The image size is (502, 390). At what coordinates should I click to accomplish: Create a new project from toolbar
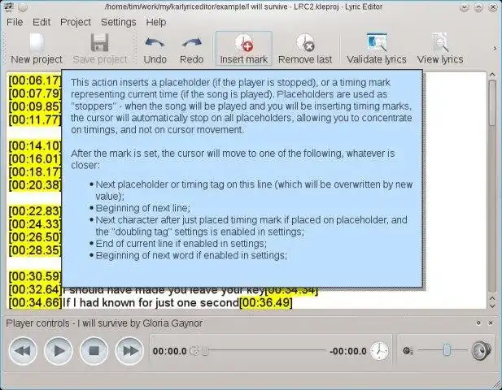(x=37, y=49)
